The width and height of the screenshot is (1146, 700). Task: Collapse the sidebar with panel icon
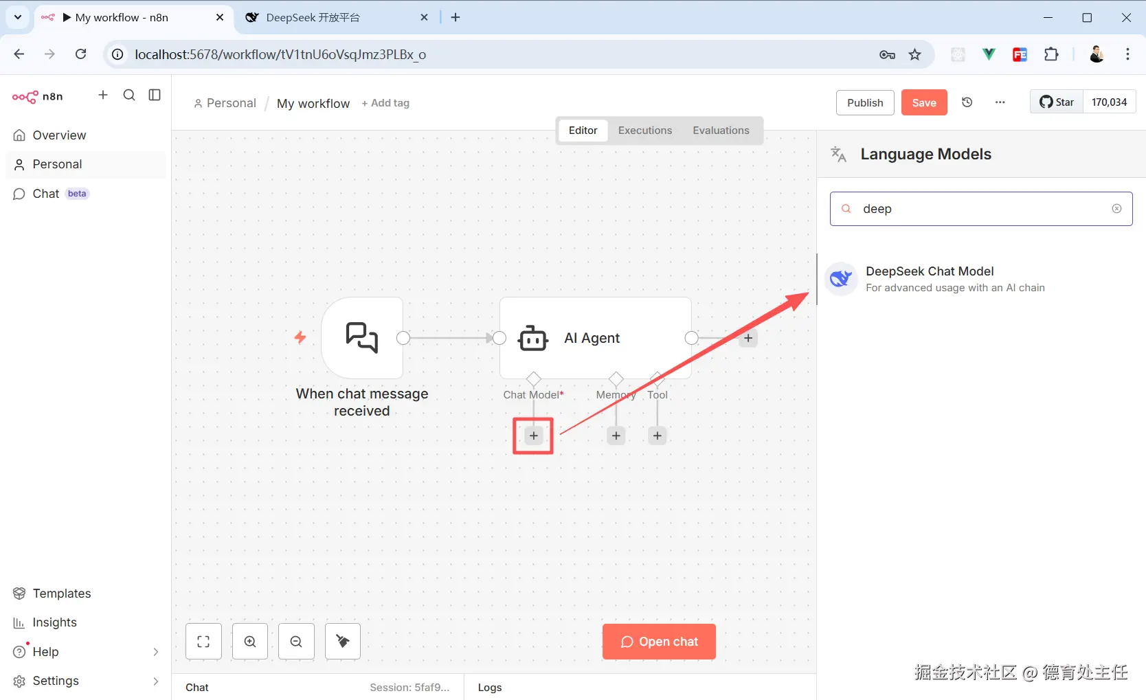155,95
